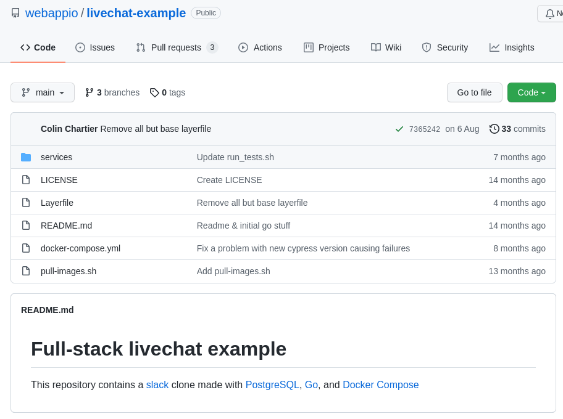Open commit message 'Create LICENSE'
Screen dimensions: 563x419
229,180
